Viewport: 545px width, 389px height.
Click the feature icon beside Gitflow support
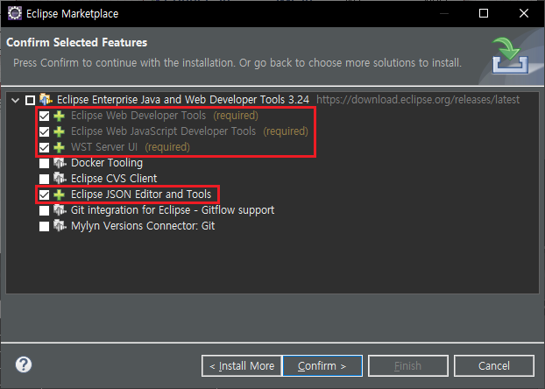click(x=60, y=210)
